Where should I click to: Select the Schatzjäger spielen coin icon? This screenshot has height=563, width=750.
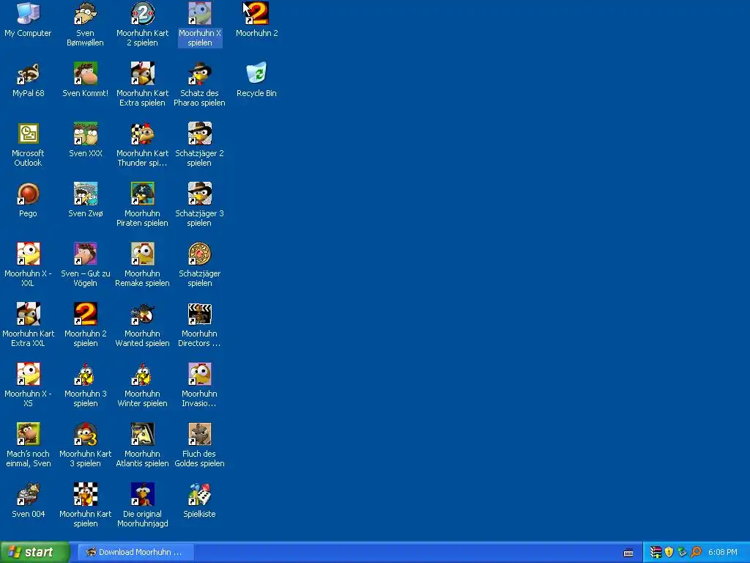click(199, 254)
